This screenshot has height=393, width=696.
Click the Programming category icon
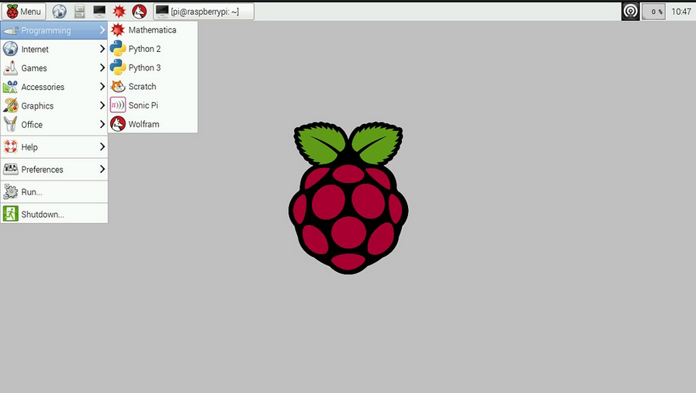(x=11, y=30)
